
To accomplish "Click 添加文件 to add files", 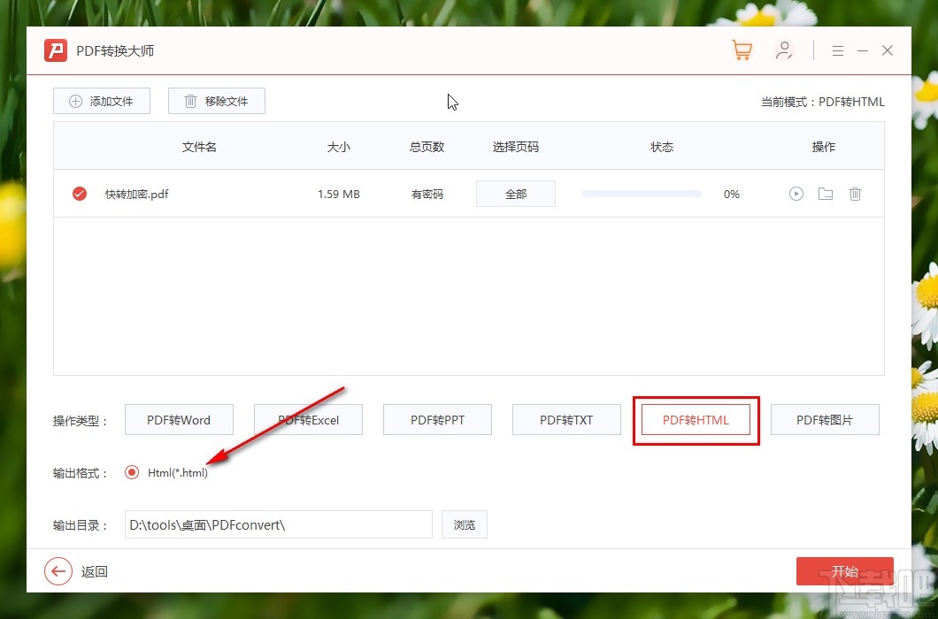I will click(101, 101).
